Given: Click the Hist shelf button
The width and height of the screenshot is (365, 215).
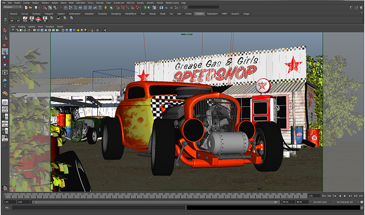Looking at the screenshot, I should (x=25, y=19).
